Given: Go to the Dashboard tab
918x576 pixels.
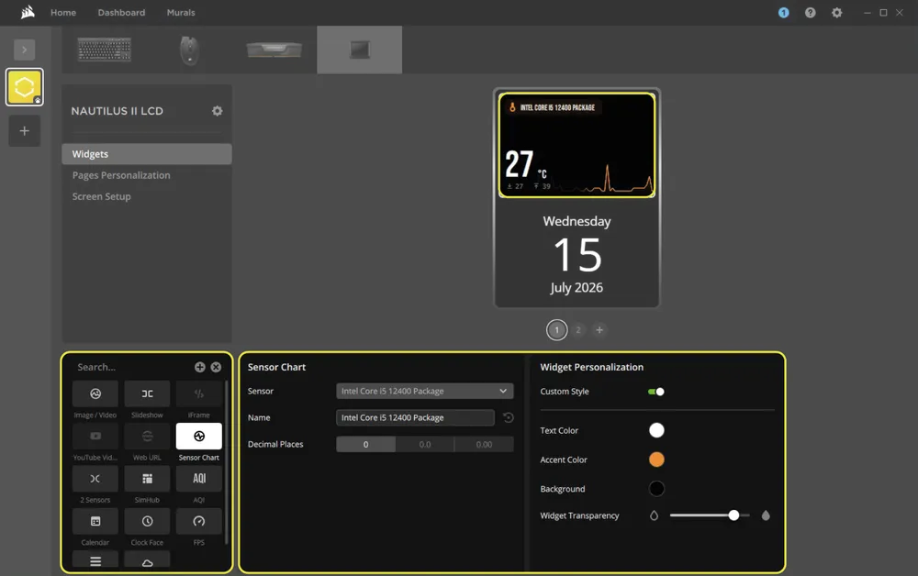Looking at the screenshot, I should pyautogui.click(x=121, y=12).
